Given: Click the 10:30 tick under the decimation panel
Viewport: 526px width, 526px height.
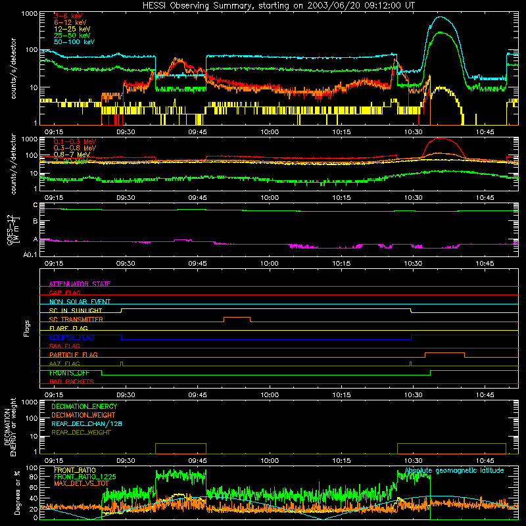Looking at the screenshot, I should (x=413, y=461).
